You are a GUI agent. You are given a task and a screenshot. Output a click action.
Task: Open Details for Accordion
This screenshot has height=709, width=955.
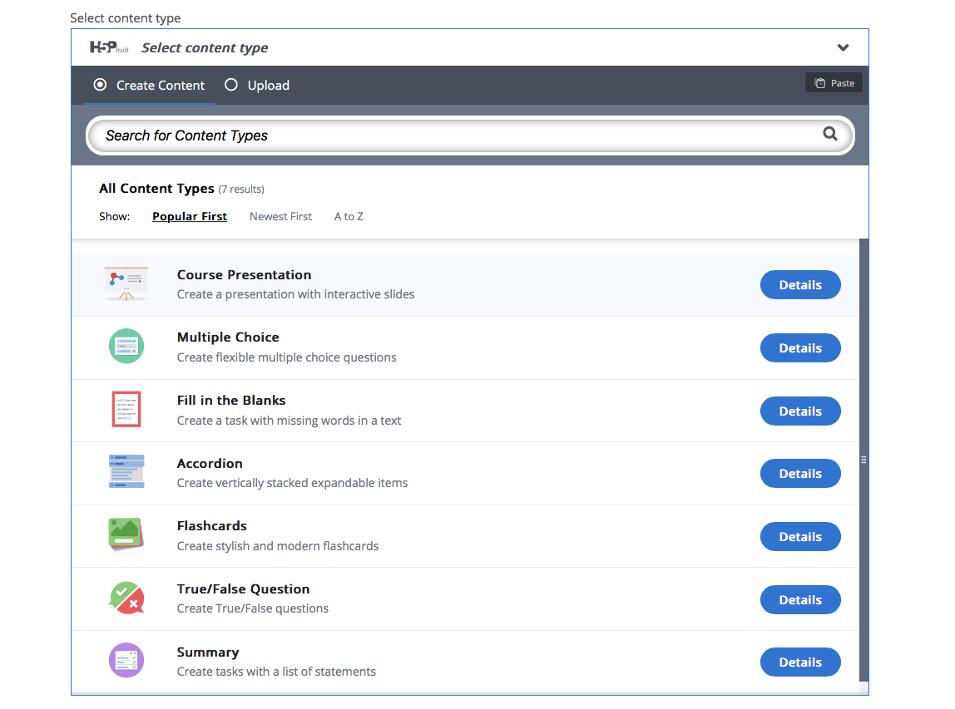coord(800,474)
